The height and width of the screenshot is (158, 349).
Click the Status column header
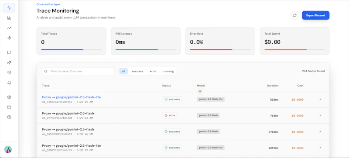point(166,86)
